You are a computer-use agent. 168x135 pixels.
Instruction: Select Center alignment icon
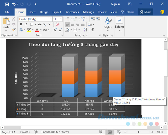(x=72, y=24)
